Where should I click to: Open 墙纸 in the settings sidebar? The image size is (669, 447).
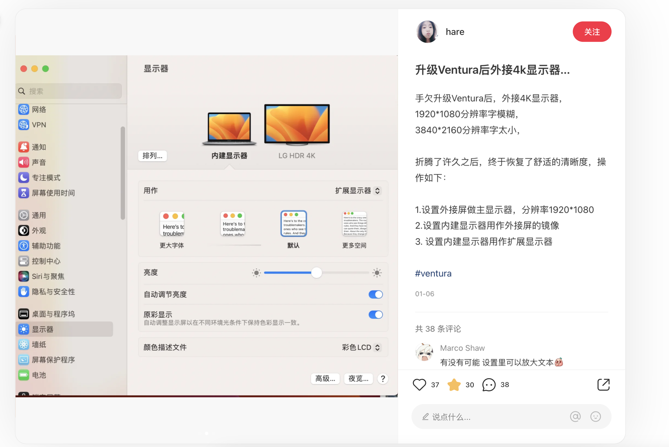point(39,344)
